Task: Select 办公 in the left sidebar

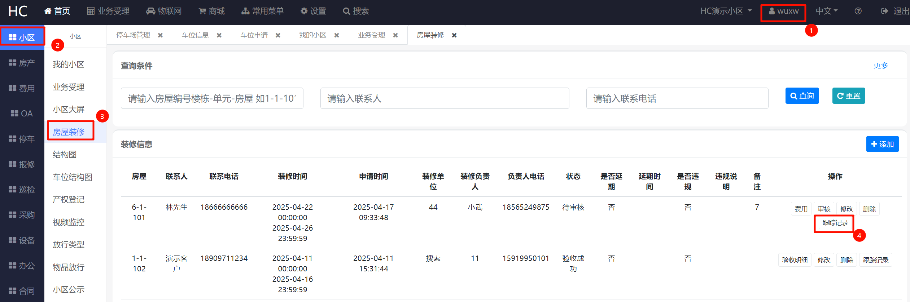Action: coord(22,266)
